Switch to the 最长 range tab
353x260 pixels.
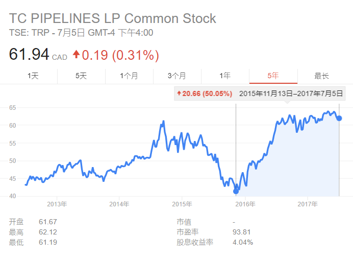click(x=321, y=76)
